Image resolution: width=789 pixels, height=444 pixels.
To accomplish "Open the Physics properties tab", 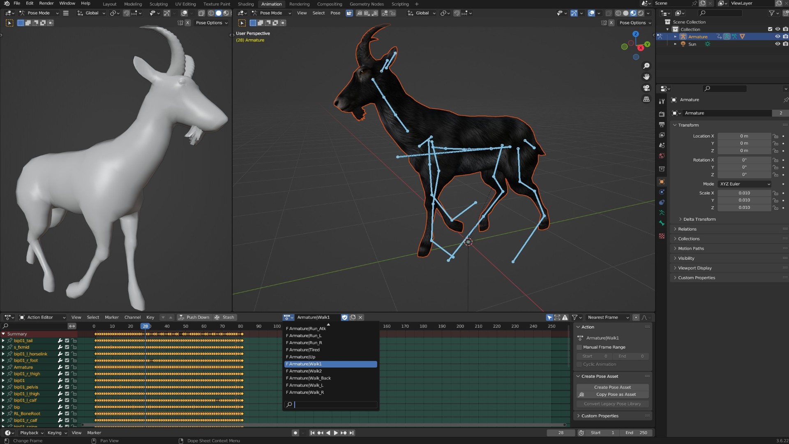I will pyautogui.click(x=662, y=192).
